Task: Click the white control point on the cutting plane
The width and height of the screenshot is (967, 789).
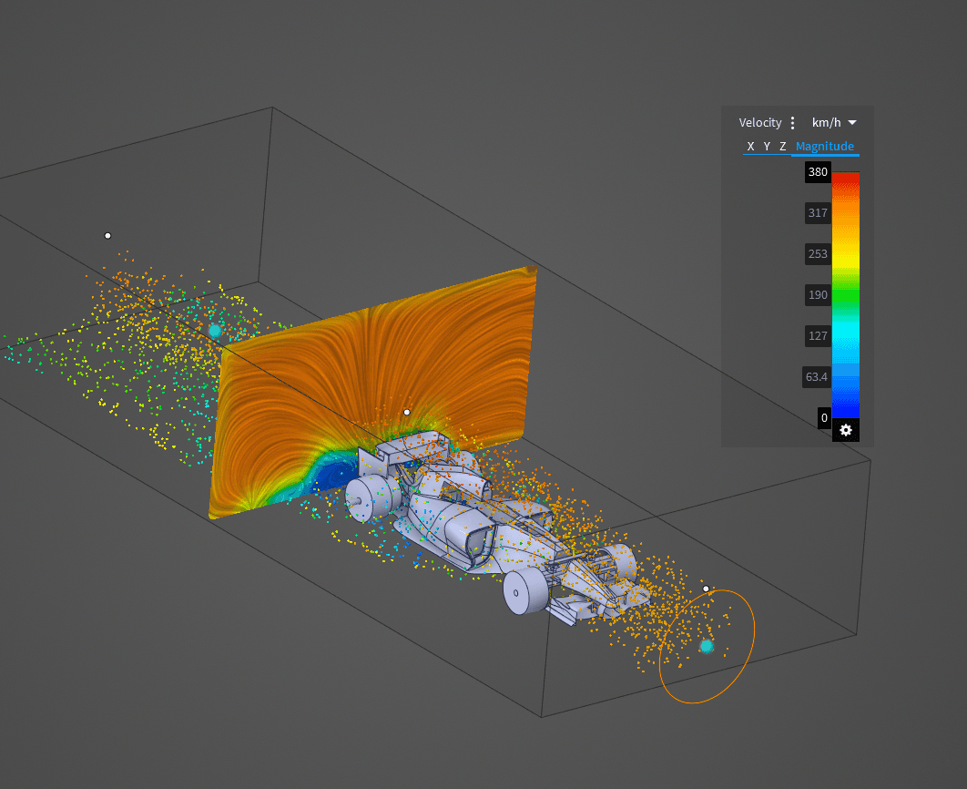Action: pos(406,412)
